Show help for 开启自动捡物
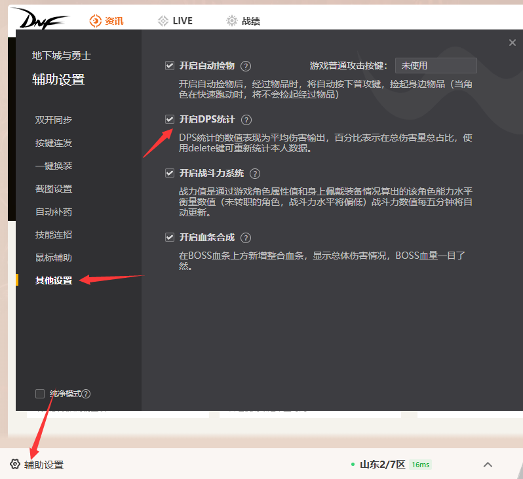Image resolution: width=523 pixels, height=479 pixels. pyautogui.click(x=246, y=66)
